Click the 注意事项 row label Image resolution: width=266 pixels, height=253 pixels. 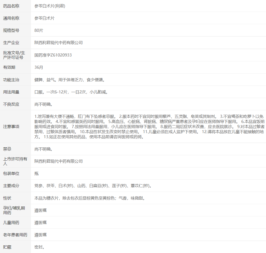11,127
